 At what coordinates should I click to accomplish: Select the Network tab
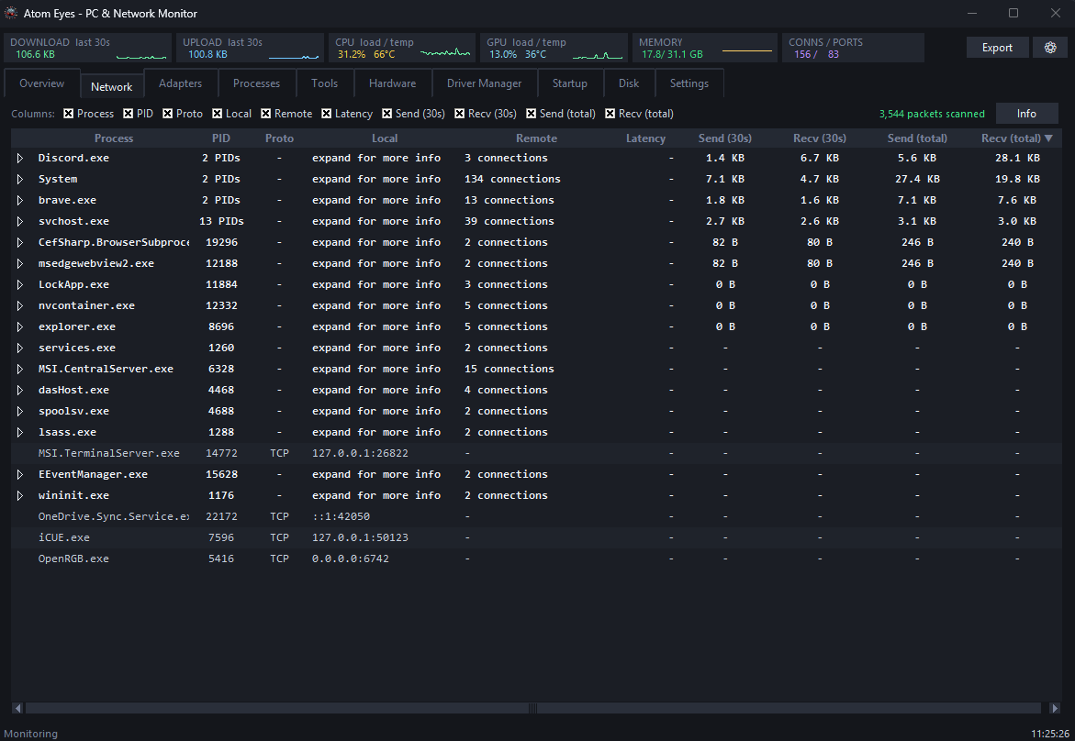(112, 86)
